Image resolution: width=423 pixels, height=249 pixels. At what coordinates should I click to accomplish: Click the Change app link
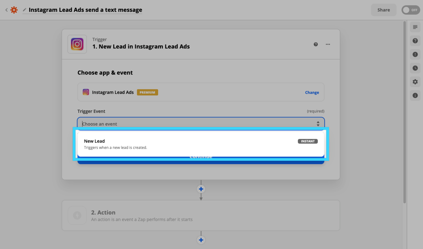(x=312, y=92)
